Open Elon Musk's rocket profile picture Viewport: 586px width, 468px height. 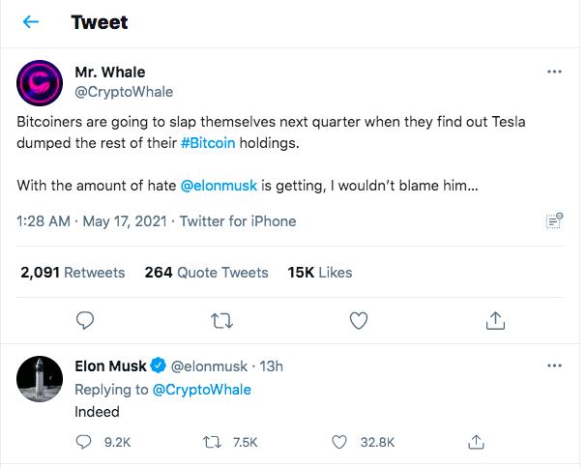tap(40, 379)
